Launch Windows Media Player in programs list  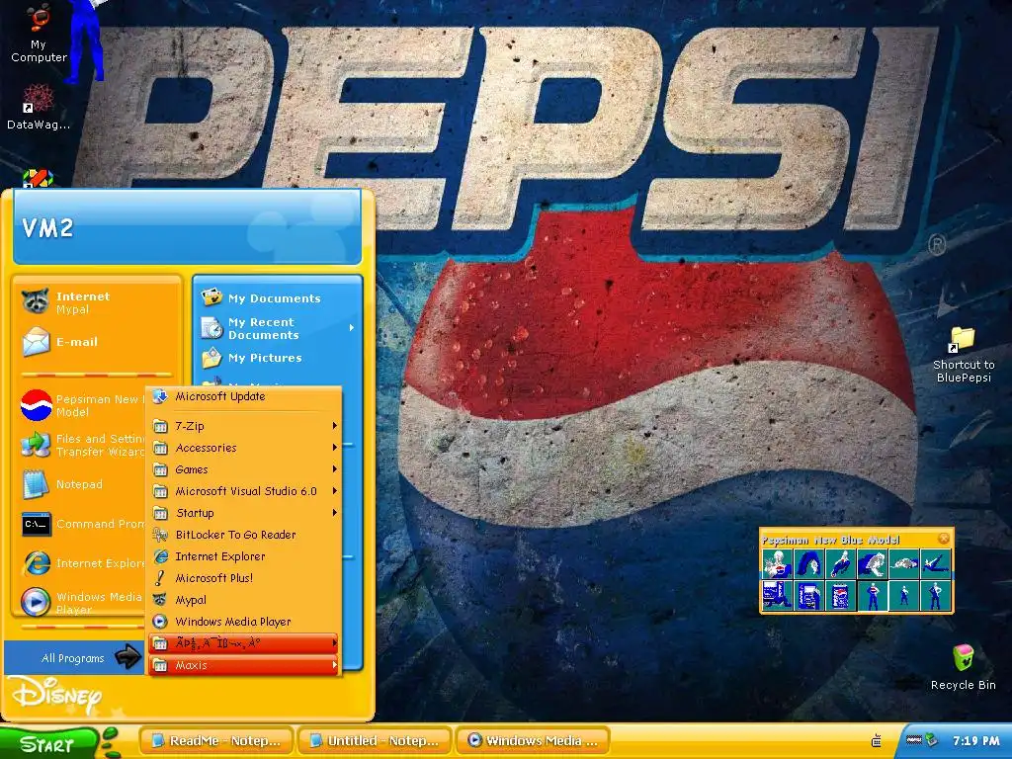coord(244,622)
